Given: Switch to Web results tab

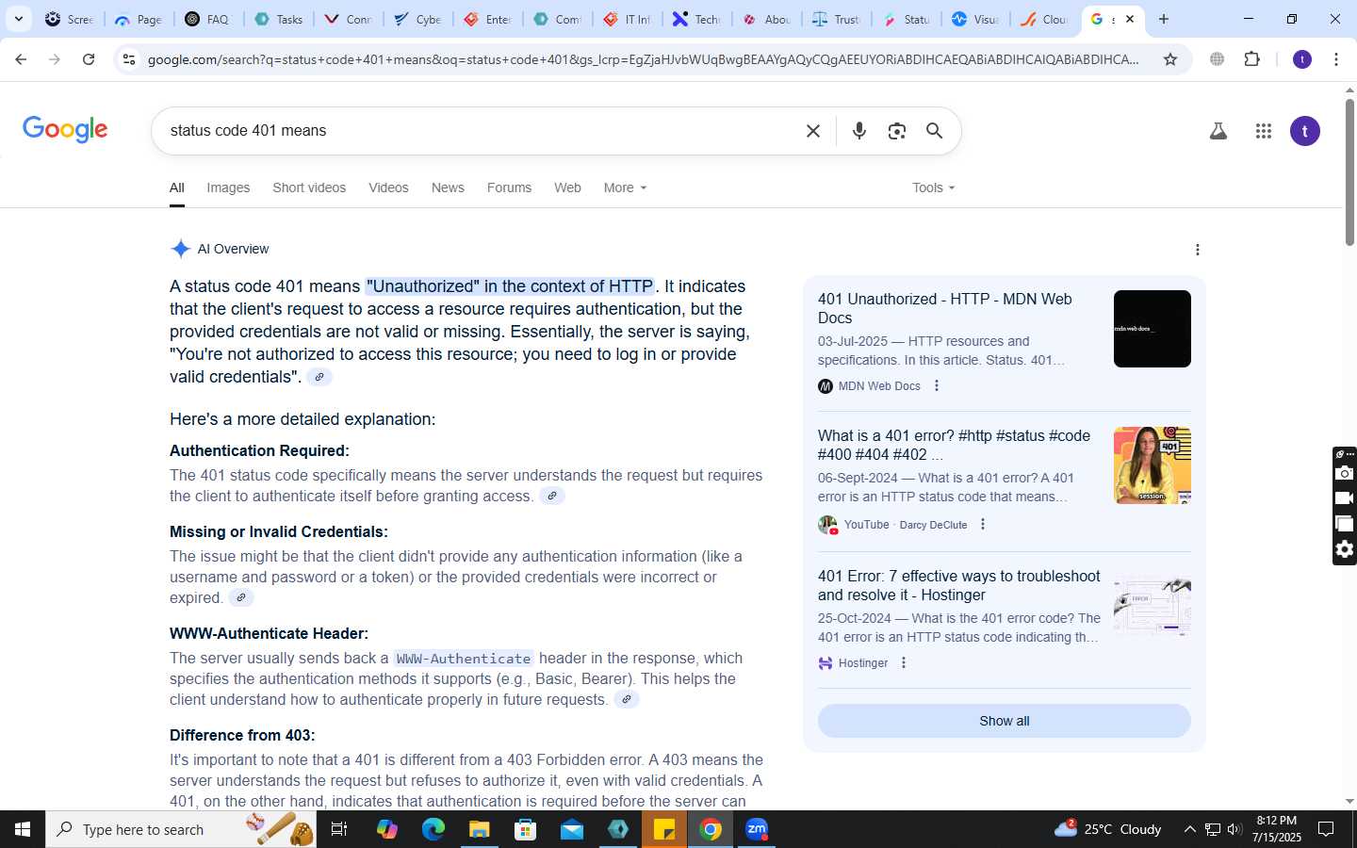Looking at the screenshot, I should 567,188.
